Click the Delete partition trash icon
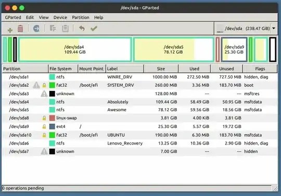The width and height of the screenshot is (281, 196). click(x=20, y=29)
